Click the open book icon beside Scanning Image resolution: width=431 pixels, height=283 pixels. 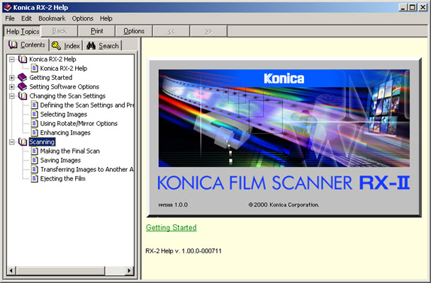[x=22, y=142]
